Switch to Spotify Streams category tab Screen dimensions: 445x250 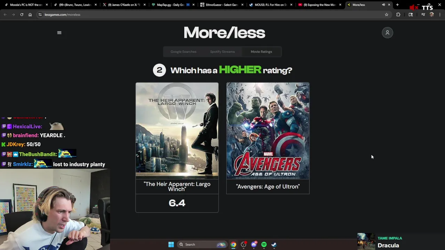(222, 52)
